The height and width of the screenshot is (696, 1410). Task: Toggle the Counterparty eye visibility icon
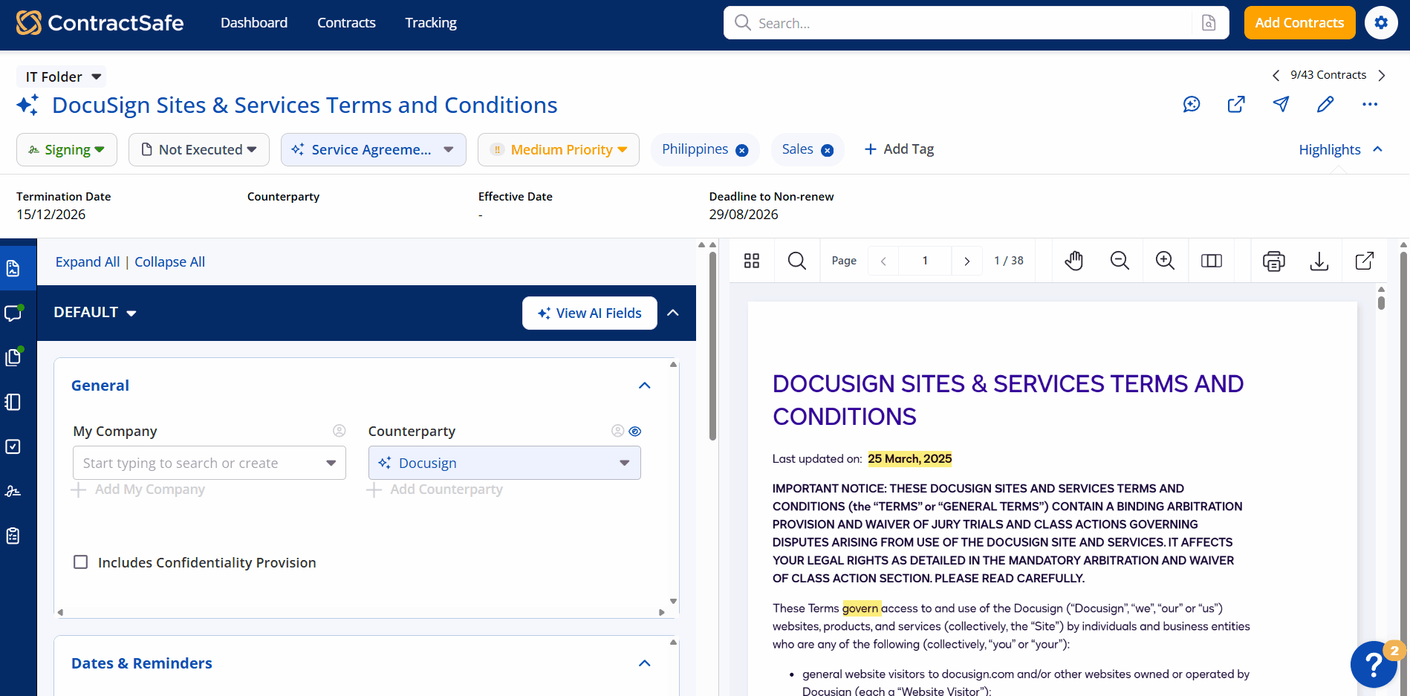pos(635,431)
